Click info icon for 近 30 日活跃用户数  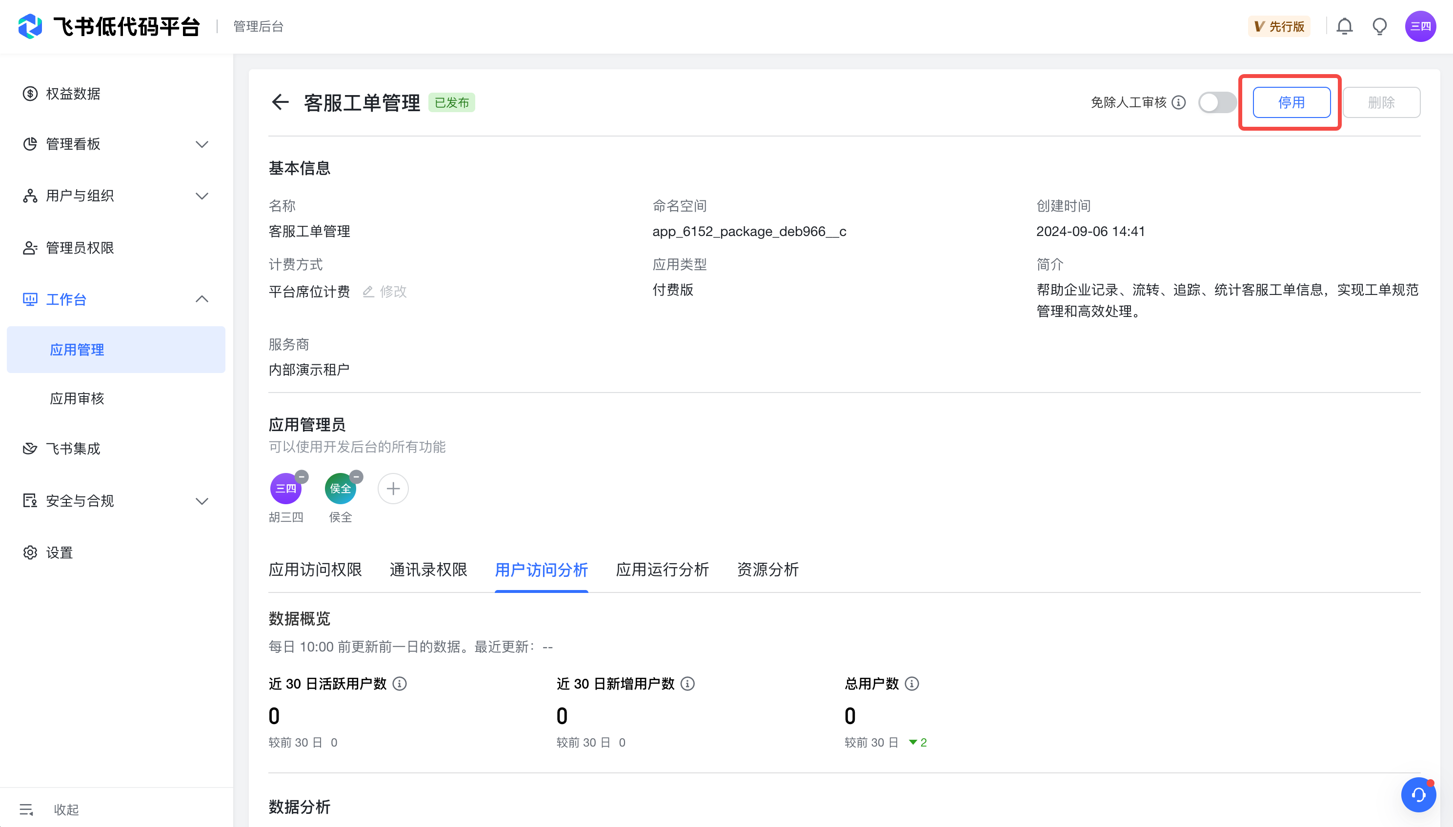pyautogui.click(x=400, y=684)
